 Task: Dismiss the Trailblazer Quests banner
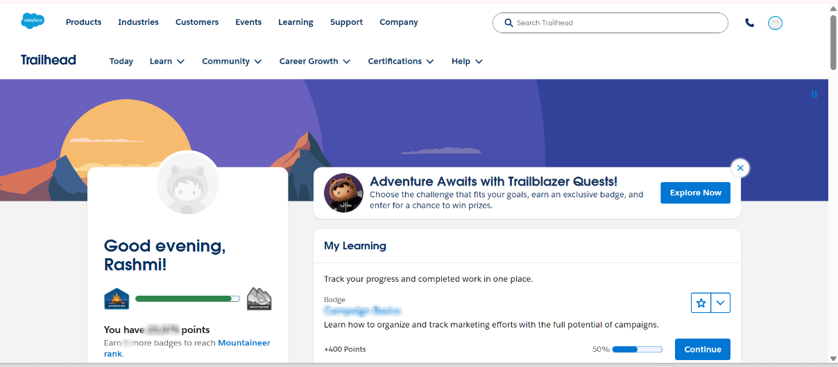pyautogui.click(x=740, y=168)
